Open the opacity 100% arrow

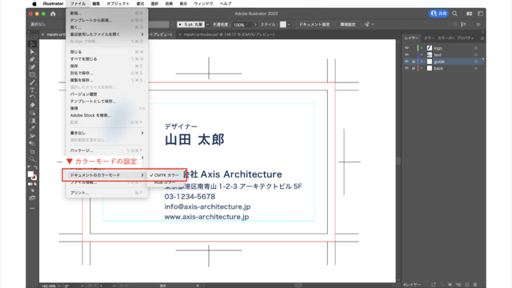255,25
